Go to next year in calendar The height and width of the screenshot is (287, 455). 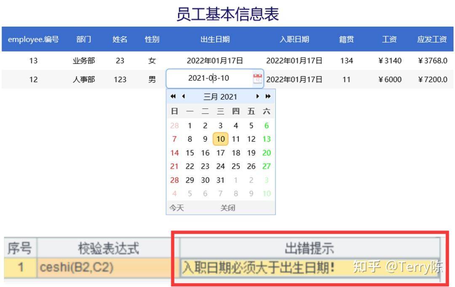point(268,96)
